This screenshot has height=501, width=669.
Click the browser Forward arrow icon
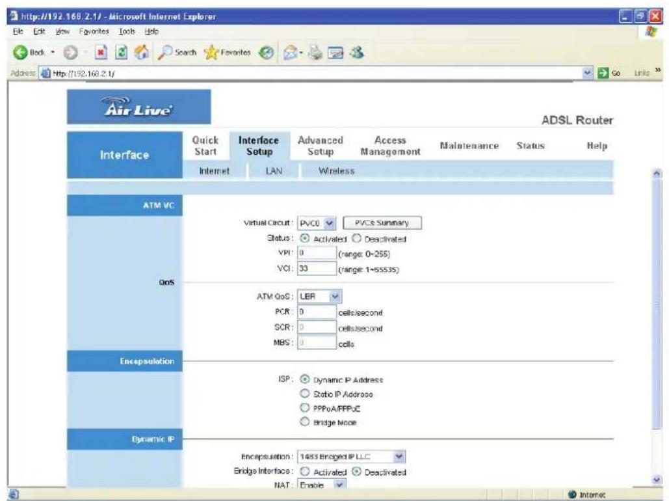70,53
